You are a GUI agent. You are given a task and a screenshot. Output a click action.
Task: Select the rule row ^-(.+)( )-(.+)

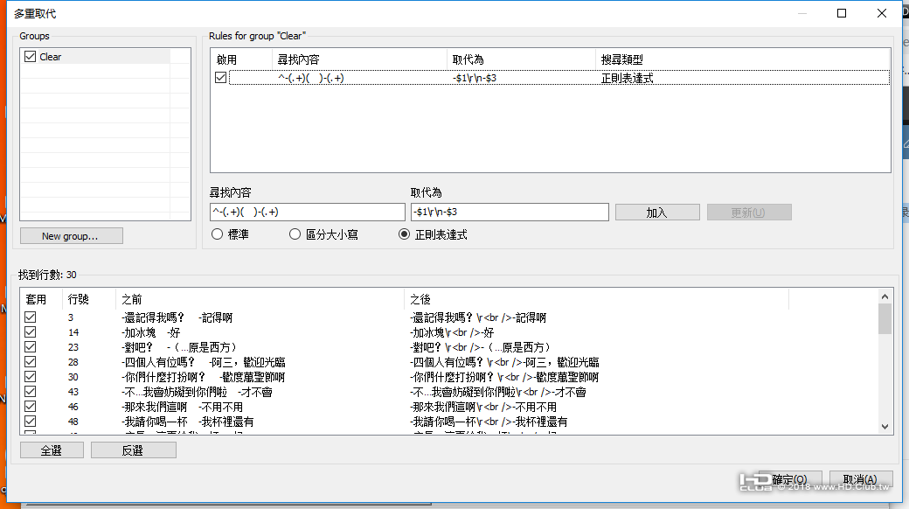click(x=559, y=77)
